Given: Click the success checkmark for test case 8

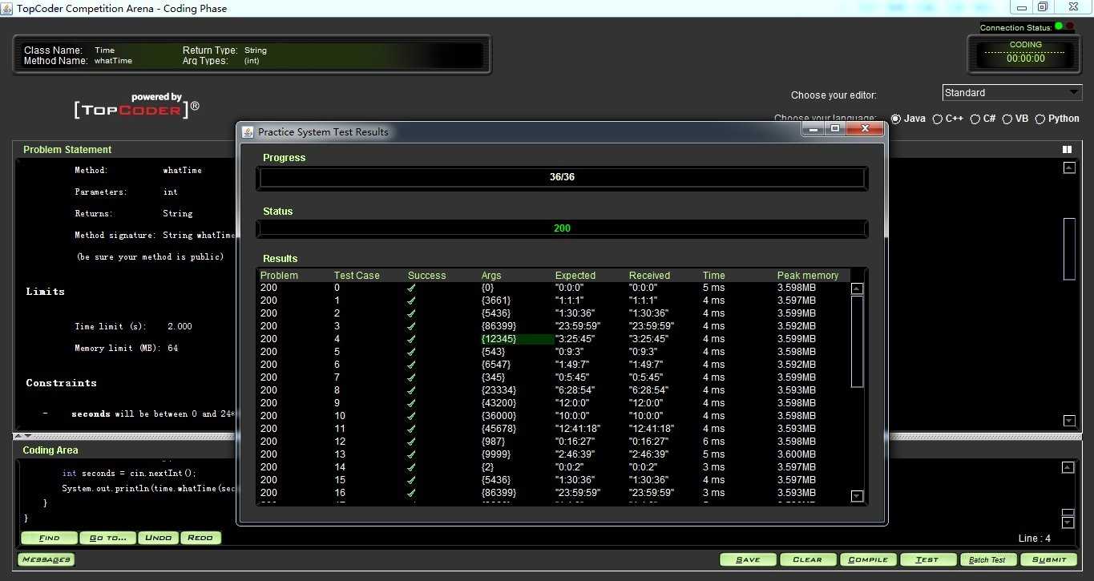Looking at the screenshot, I should point(411,390).
